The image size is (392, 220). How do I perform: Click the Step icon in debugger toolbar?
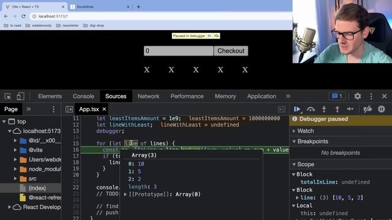[x=350, y=109]
